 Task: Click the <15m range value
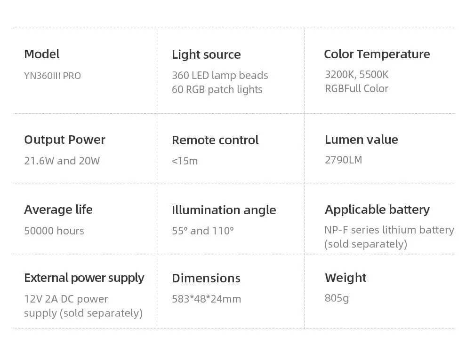(x=185, y=161)
